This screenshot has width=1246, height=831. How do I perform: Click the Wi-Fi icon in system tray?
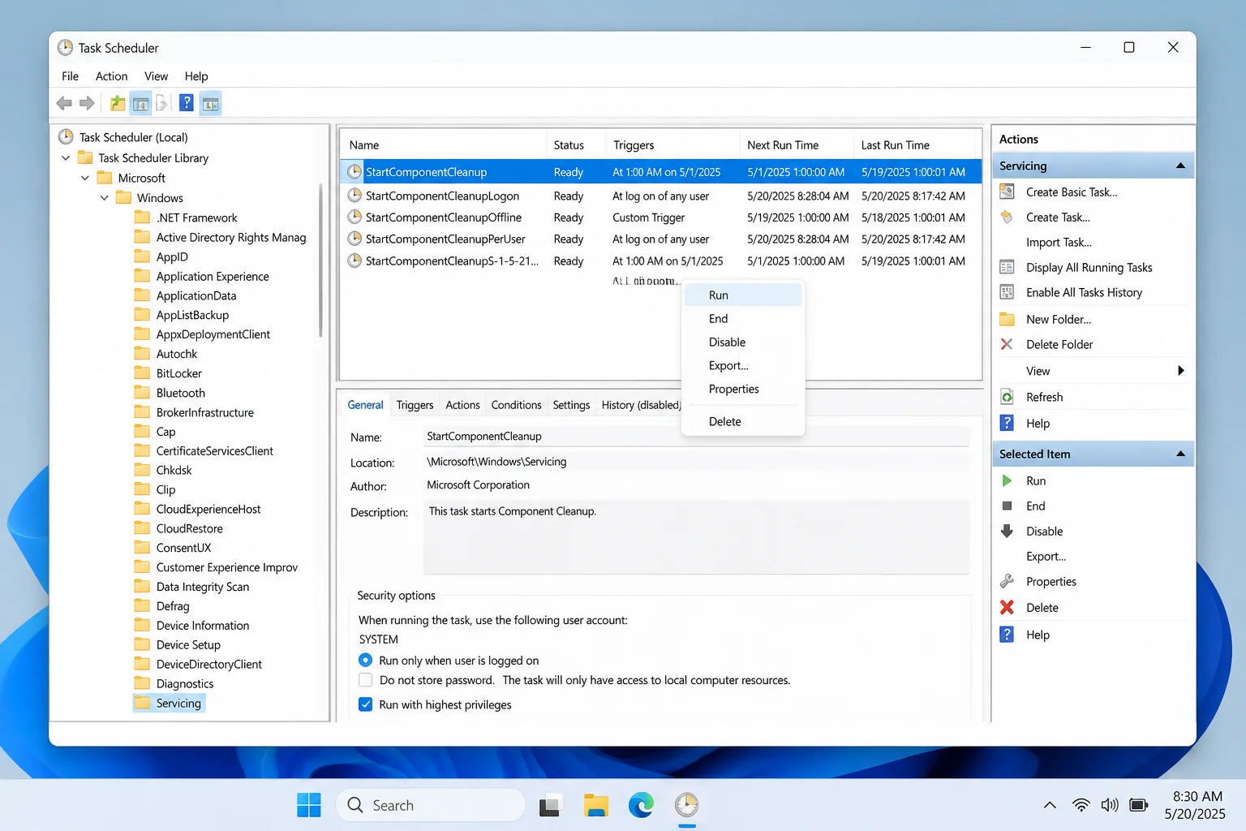1081,805
